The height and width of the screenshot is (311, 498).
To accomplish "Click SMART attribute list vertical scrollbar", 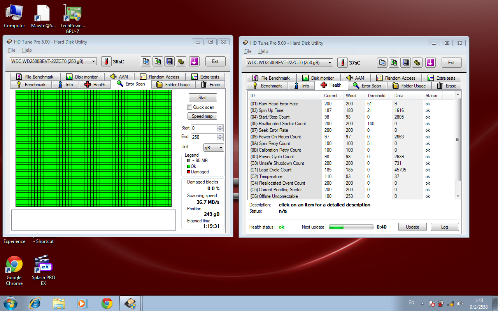I will tap(458, 139).
